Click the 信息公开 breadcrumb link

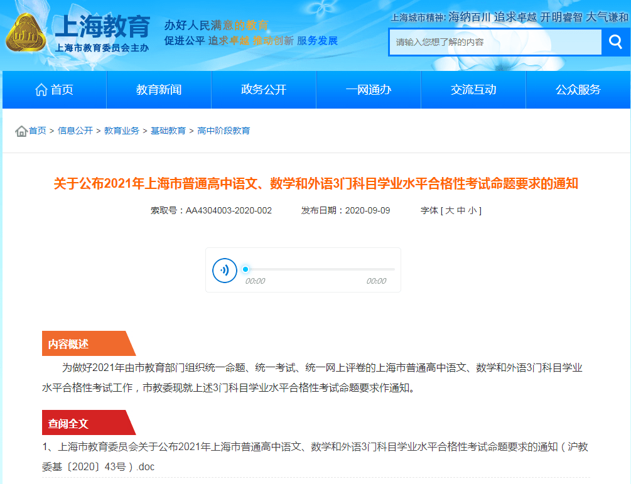point(75,131)
